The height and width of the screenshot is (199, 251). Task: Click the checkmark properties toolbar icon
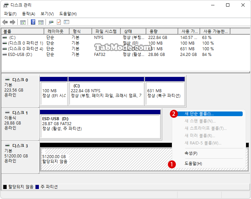pyautogui.click(x=59, y=22)
